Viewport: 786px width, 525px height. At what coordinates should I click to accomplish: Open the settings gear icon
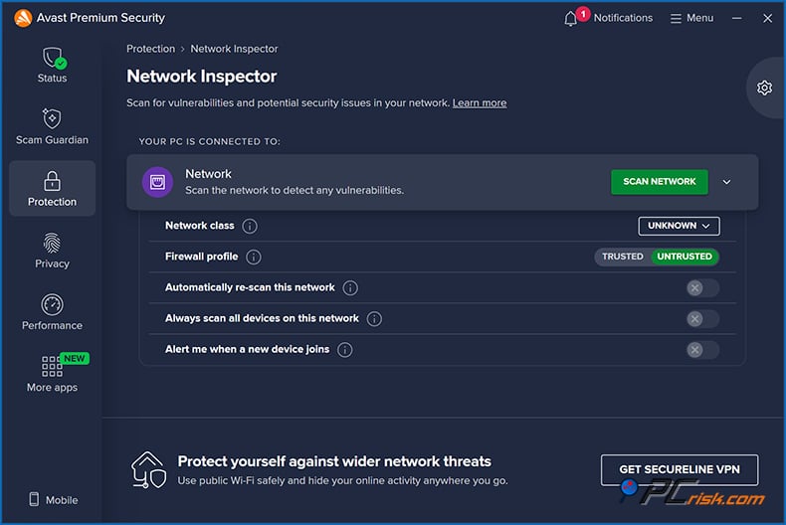coord(764,87)
